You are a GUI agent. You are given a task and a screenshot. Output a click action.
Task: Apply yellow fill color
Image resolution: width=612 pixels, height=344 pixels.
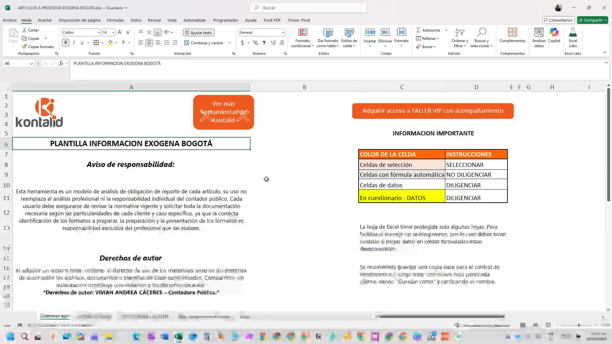[x=110, y=42]
